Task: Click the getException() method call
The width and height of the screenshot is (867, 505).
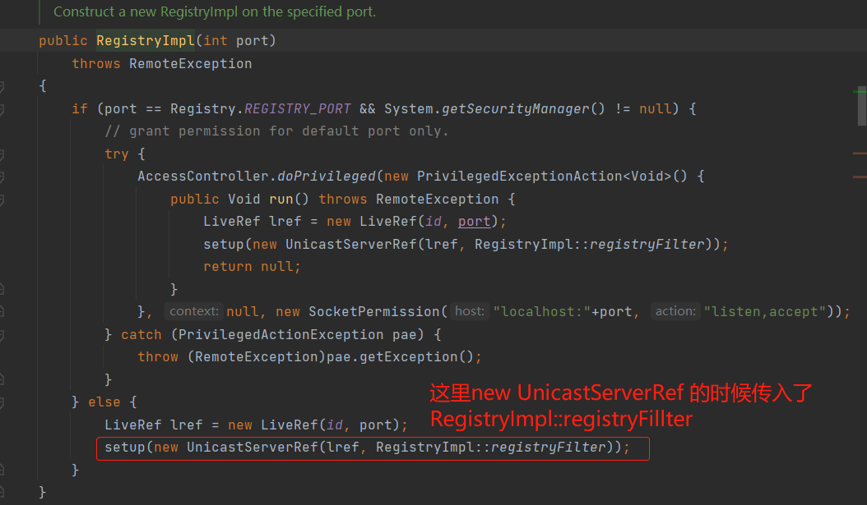Action: tap(417, 357)
